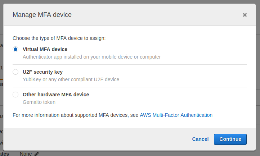Click the Gemalto token description text
Image resolution: width=260 pixels, height=156 pixels.
tap(39, 102)
